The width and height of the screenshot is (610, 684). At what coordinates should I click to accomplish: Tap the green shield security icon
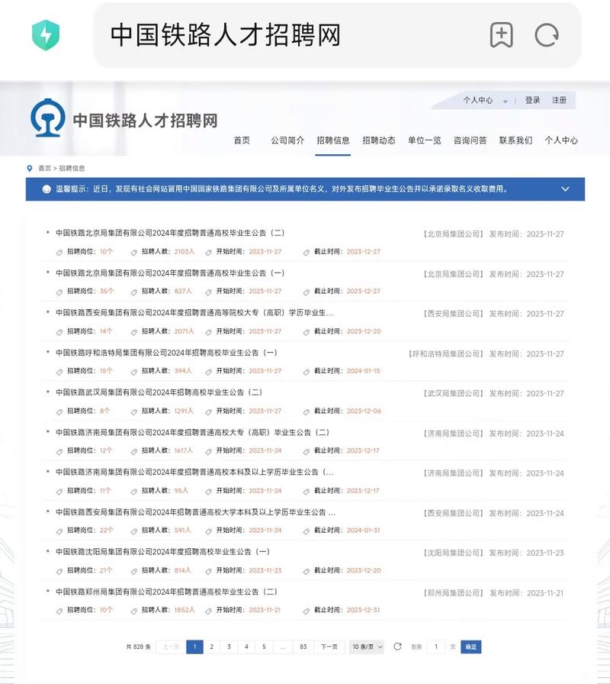click(46, 35)
